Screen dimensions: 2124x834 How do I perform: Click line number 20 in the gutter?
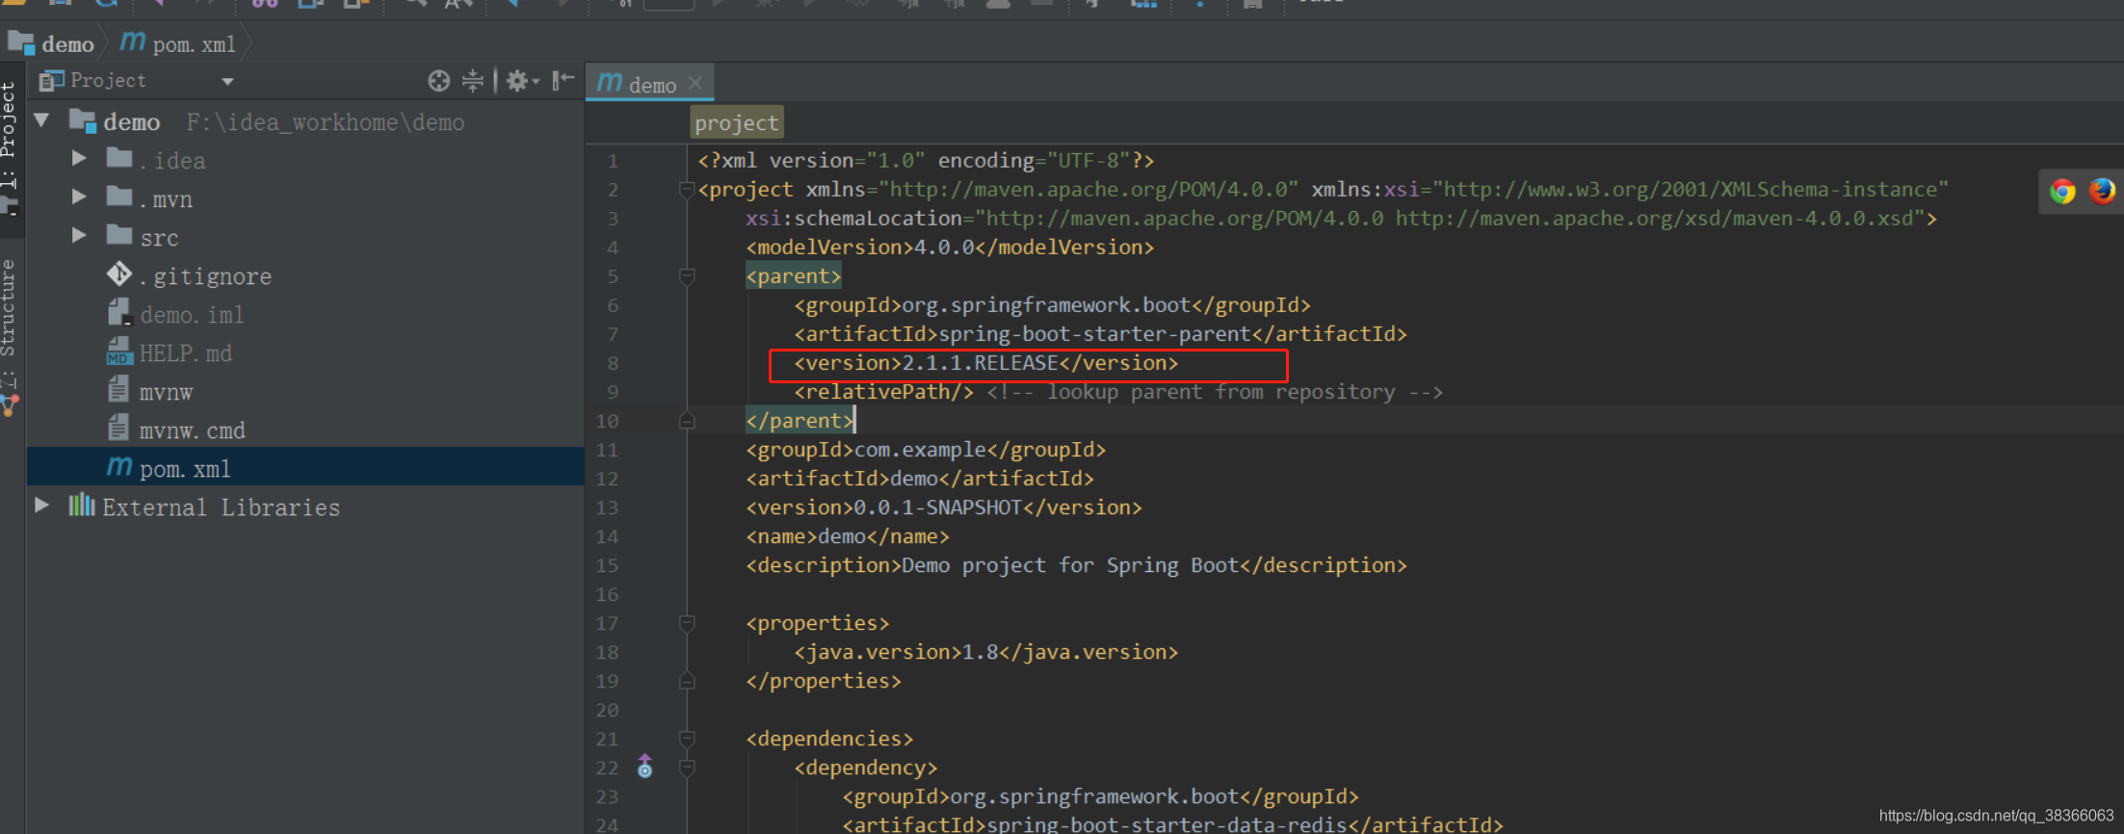pos(607,710)
